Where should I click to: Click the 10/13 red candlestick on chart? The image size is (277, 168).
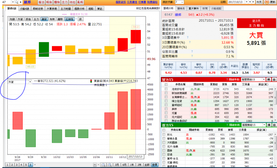pyautogui.click(x=136, y=36)
